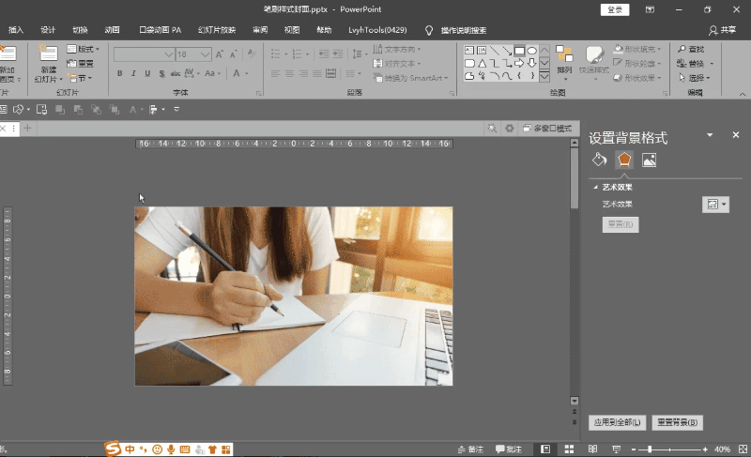Pick the text box shape in gallery

(x=469, y=51)
